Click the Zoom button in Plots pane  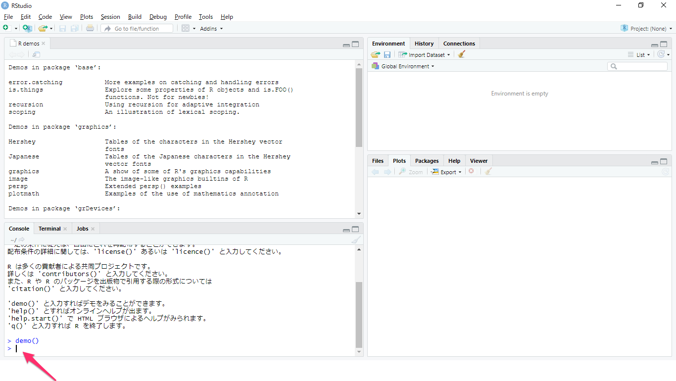point(411,171)
